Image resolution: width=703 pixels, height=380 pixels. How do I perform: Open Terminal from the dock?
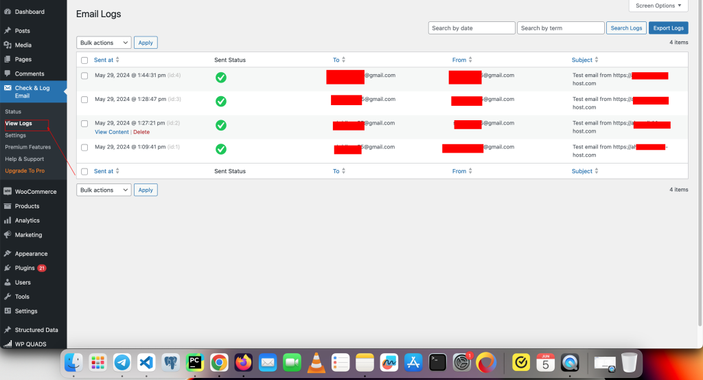[x=437, y=363]
